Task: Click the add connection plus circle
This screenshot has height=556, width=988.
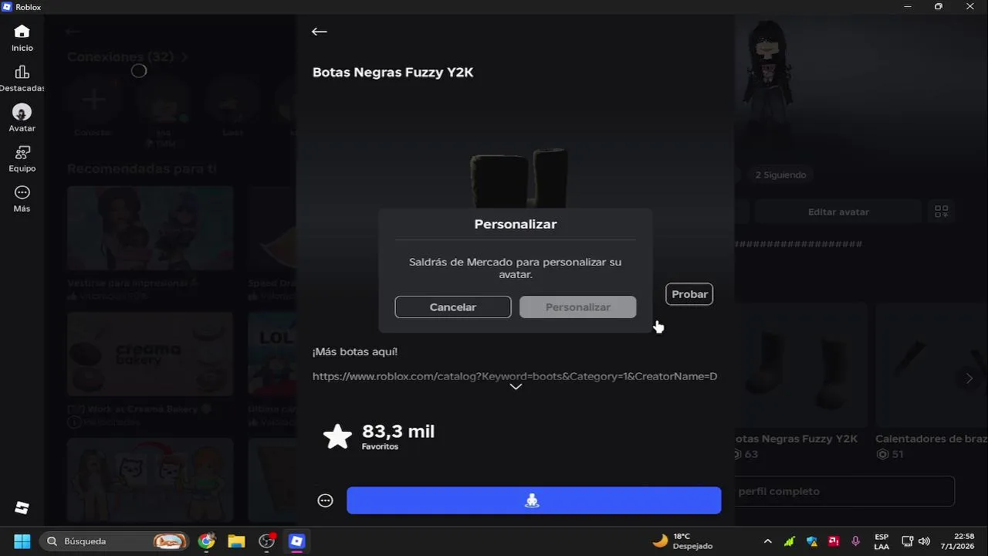Action: (x=93, y=99)
